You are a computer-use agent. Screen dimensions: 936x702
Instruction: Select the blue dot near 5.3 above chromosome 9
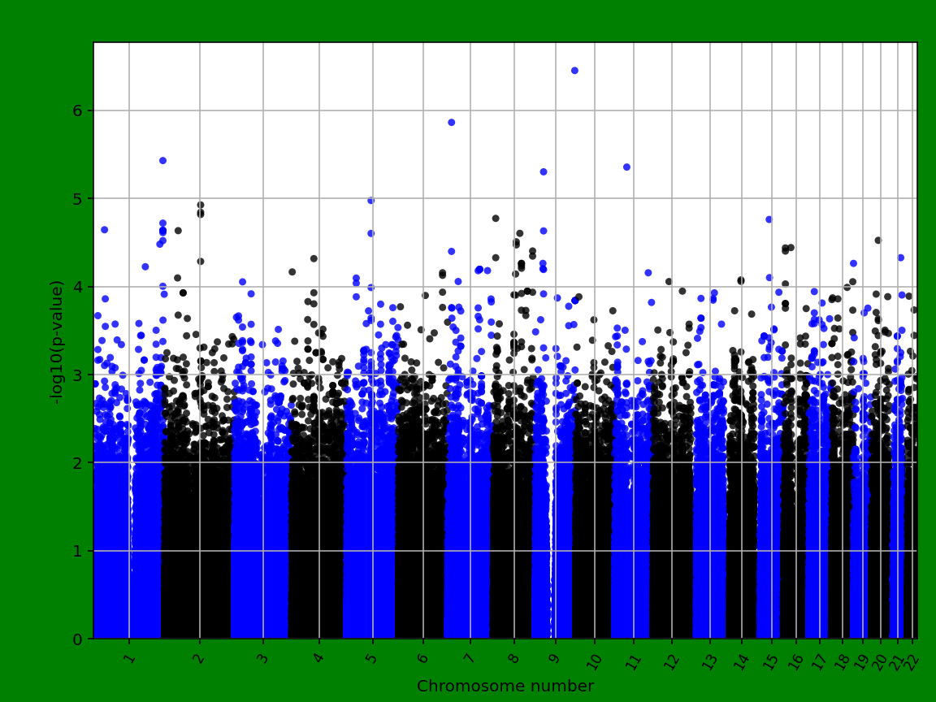[x=543, y=171]
